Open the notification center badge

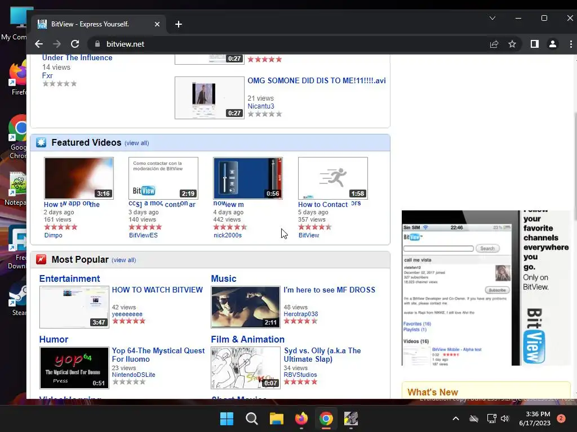561,418
